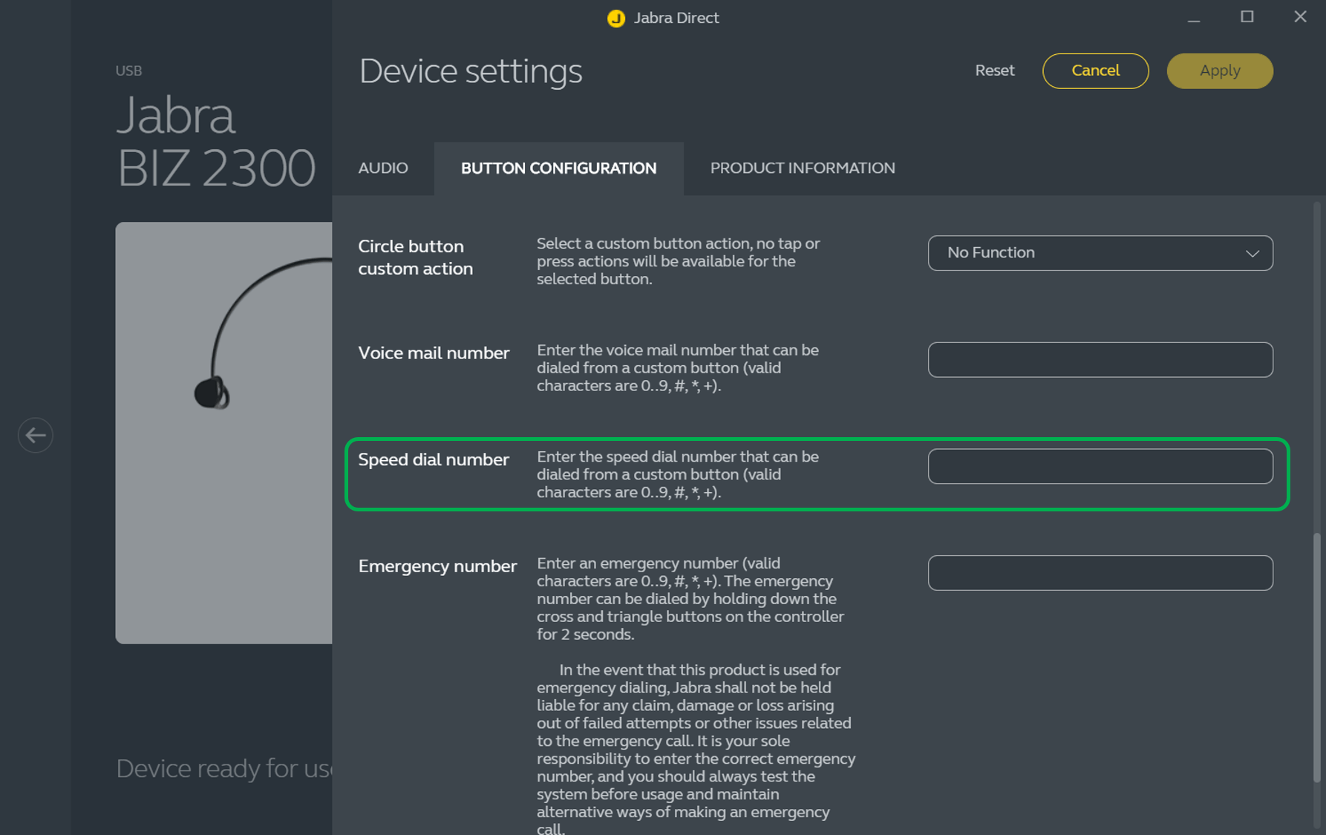Open the Circle button custom action dropdown
The height and width of the screenshot is (835, 1326).
[x=1099, y=253]
